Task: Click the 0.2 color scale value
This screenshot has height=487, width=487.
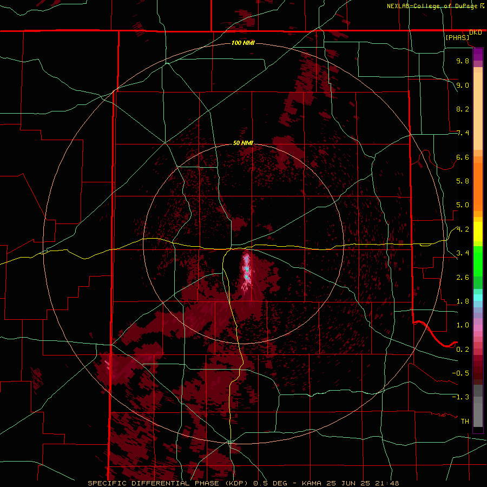Action: click(x=463, y=350)
